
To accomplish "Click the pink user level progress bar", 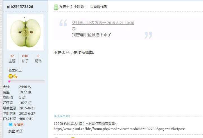I will 26,81.
